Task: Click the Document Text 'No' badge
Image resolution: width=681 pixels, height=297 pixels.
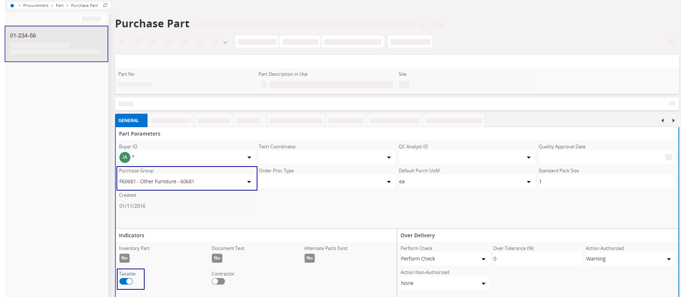Action: click(217, 258)
